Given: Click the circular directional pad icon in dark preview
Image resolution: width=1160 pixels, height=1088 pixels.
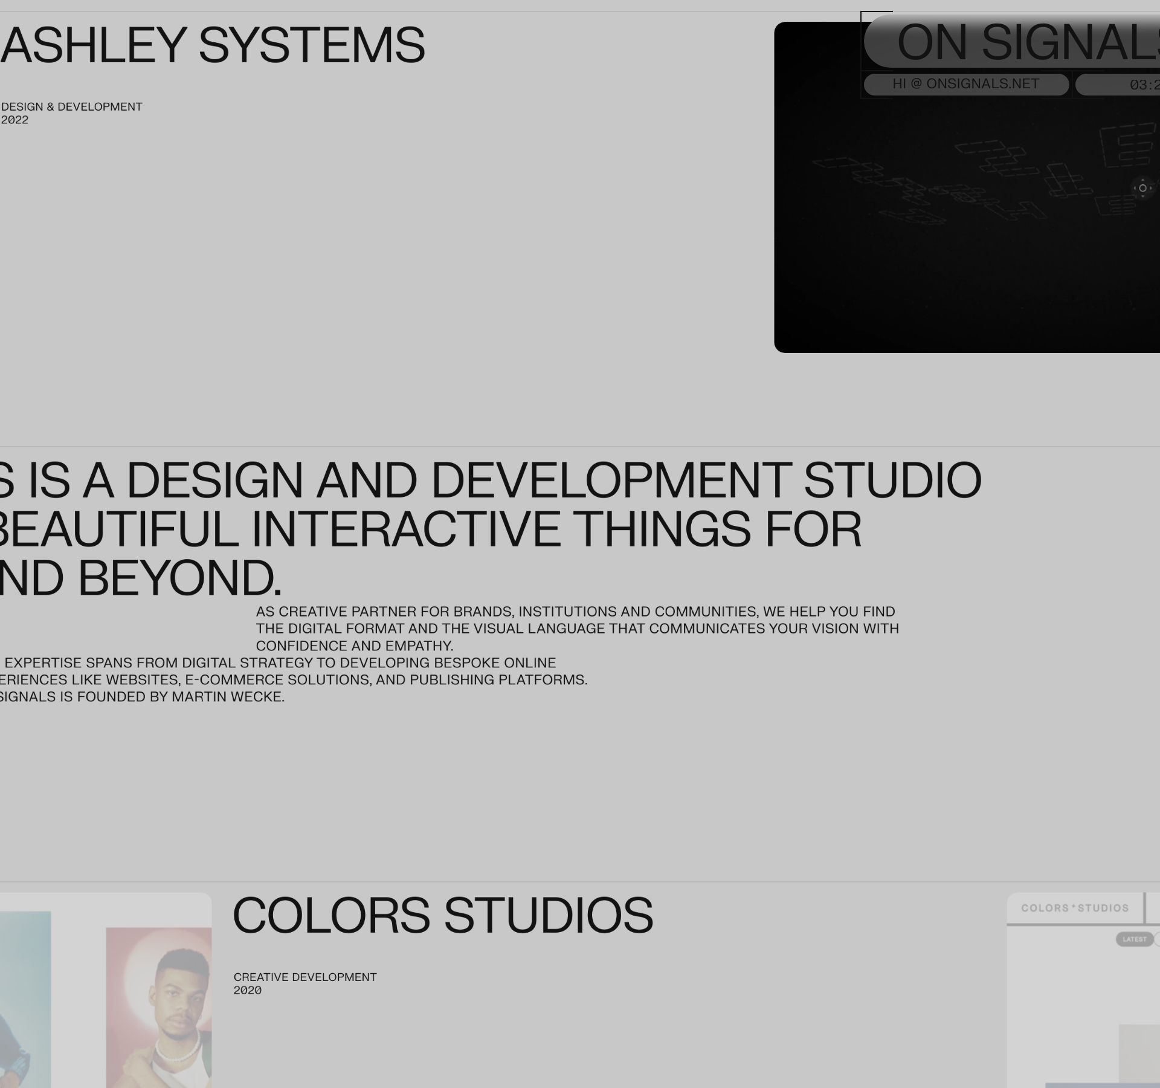Looking at the screenshot, I should pos(1142,188).
